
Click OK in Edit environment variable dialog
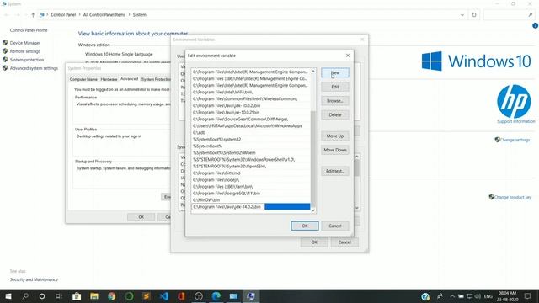[x=305, y=226]
